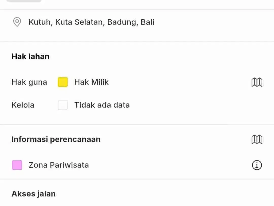The height and width of the screenshot is (206, 274).
Task: Click the Informasi perencanaan heading
Action: click(56, 139)
